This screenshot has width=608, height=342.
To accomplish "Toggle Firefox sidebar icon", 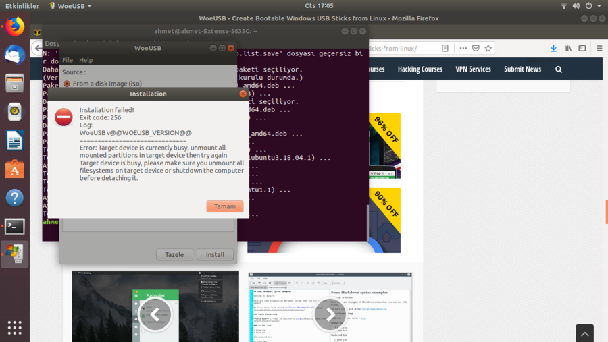I will [582, 48].
